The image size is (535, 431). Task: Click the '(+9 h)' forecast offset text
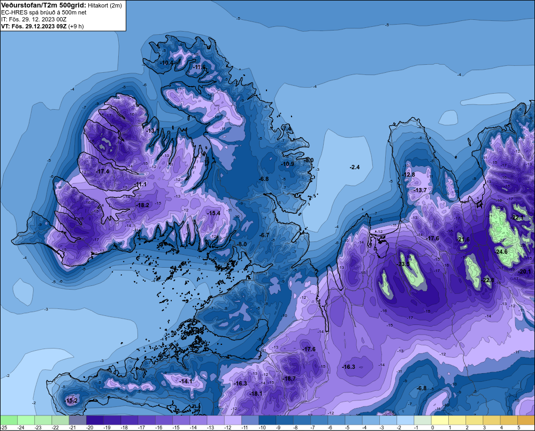click(76, 26)
